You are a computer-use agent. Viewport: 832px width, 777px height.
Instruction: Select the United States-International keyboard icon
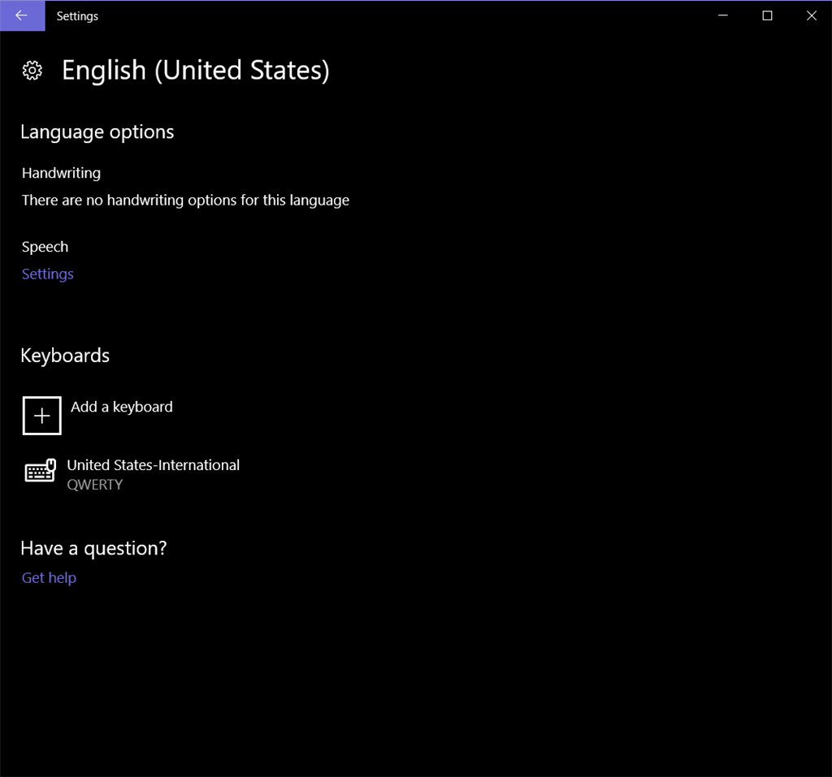[41, 470]
